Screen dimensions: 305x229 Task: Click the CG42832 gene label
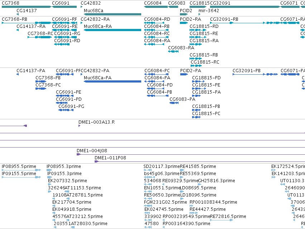pyautogui.click(x=91, y=3)
